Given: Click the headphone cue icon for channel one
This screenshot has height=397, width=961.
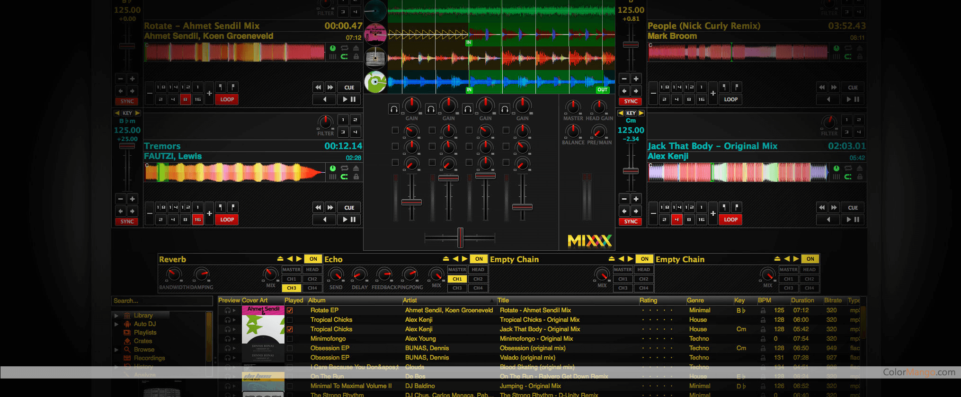Looking at the screenshot, I should (394, 109).
